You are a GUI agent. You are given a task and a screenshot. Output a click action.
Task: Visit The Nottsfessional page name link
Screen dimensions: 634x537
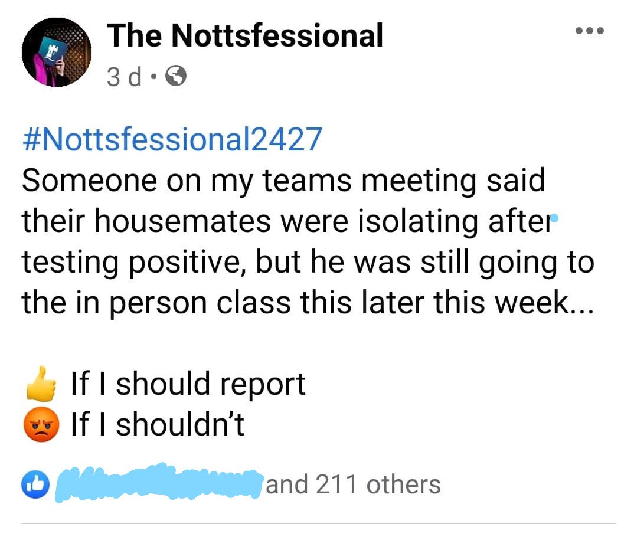pos(244,35)
